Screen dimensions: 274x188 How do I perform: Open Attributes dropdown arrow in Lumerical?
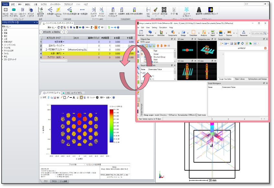tap(166, 33)
